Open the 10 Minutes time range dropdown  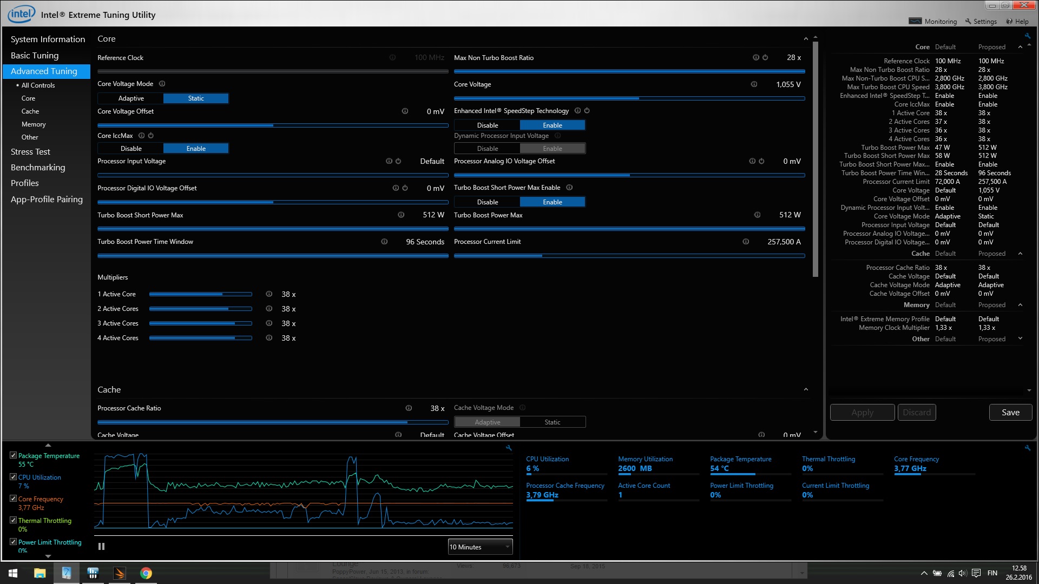pyautogui.click(x=480, y=547)
